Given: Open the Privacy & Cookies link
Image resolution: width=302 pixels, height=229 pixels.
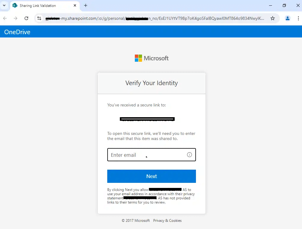Looking at the screenshot, I should click(x=167, y=221).
